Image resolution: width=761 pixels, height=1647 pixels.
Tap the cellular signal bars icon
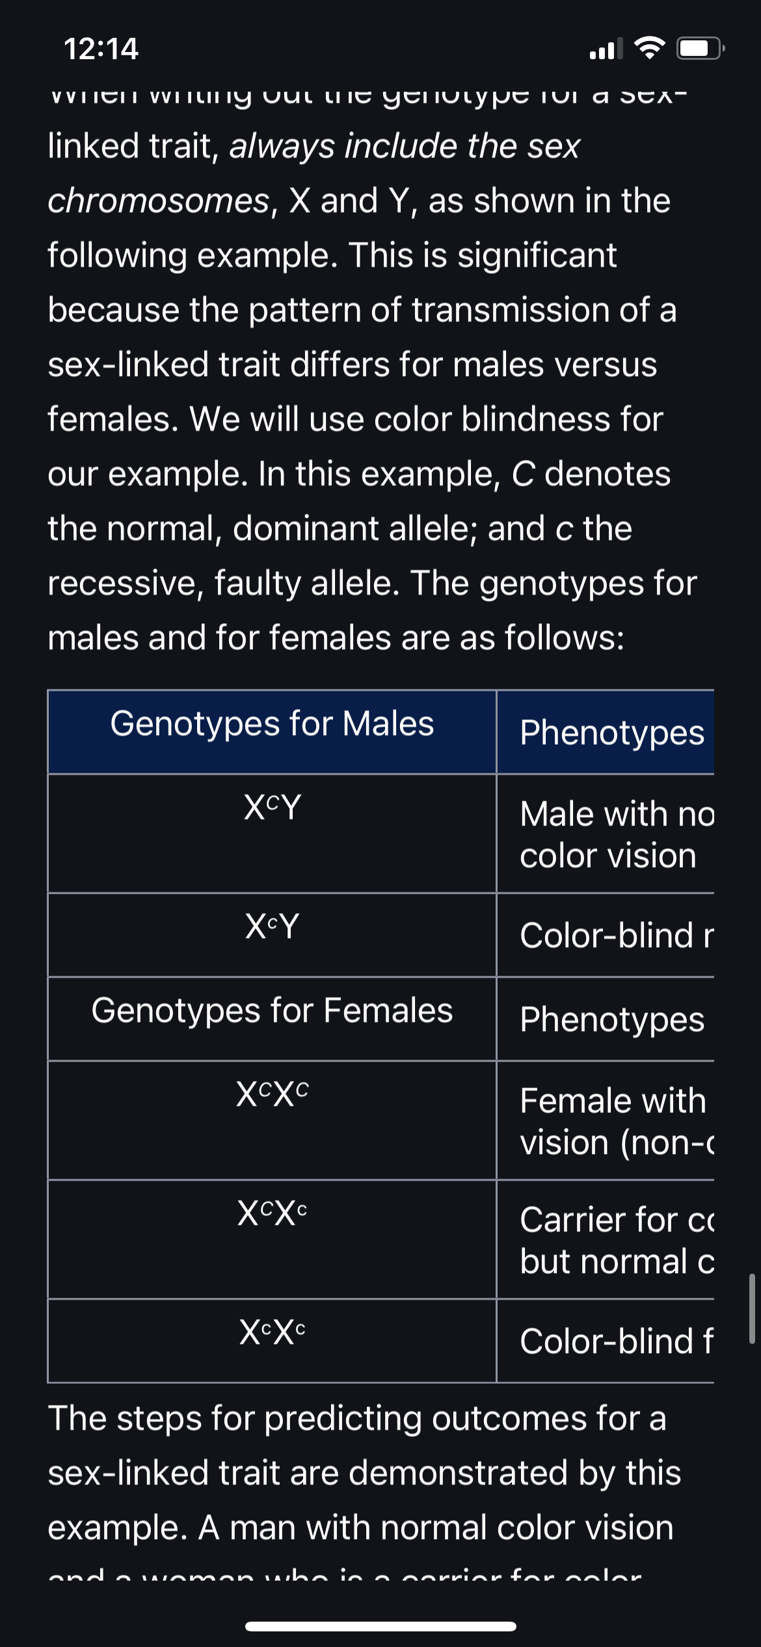(x=606, y=49)
